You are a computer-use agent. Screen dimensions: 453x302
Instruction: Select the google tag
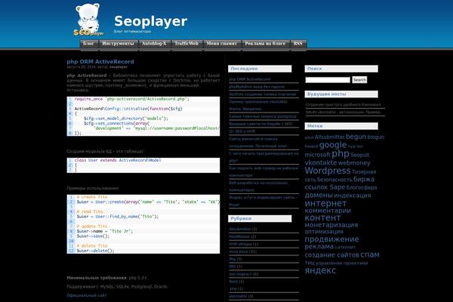[x=333, y=145]
